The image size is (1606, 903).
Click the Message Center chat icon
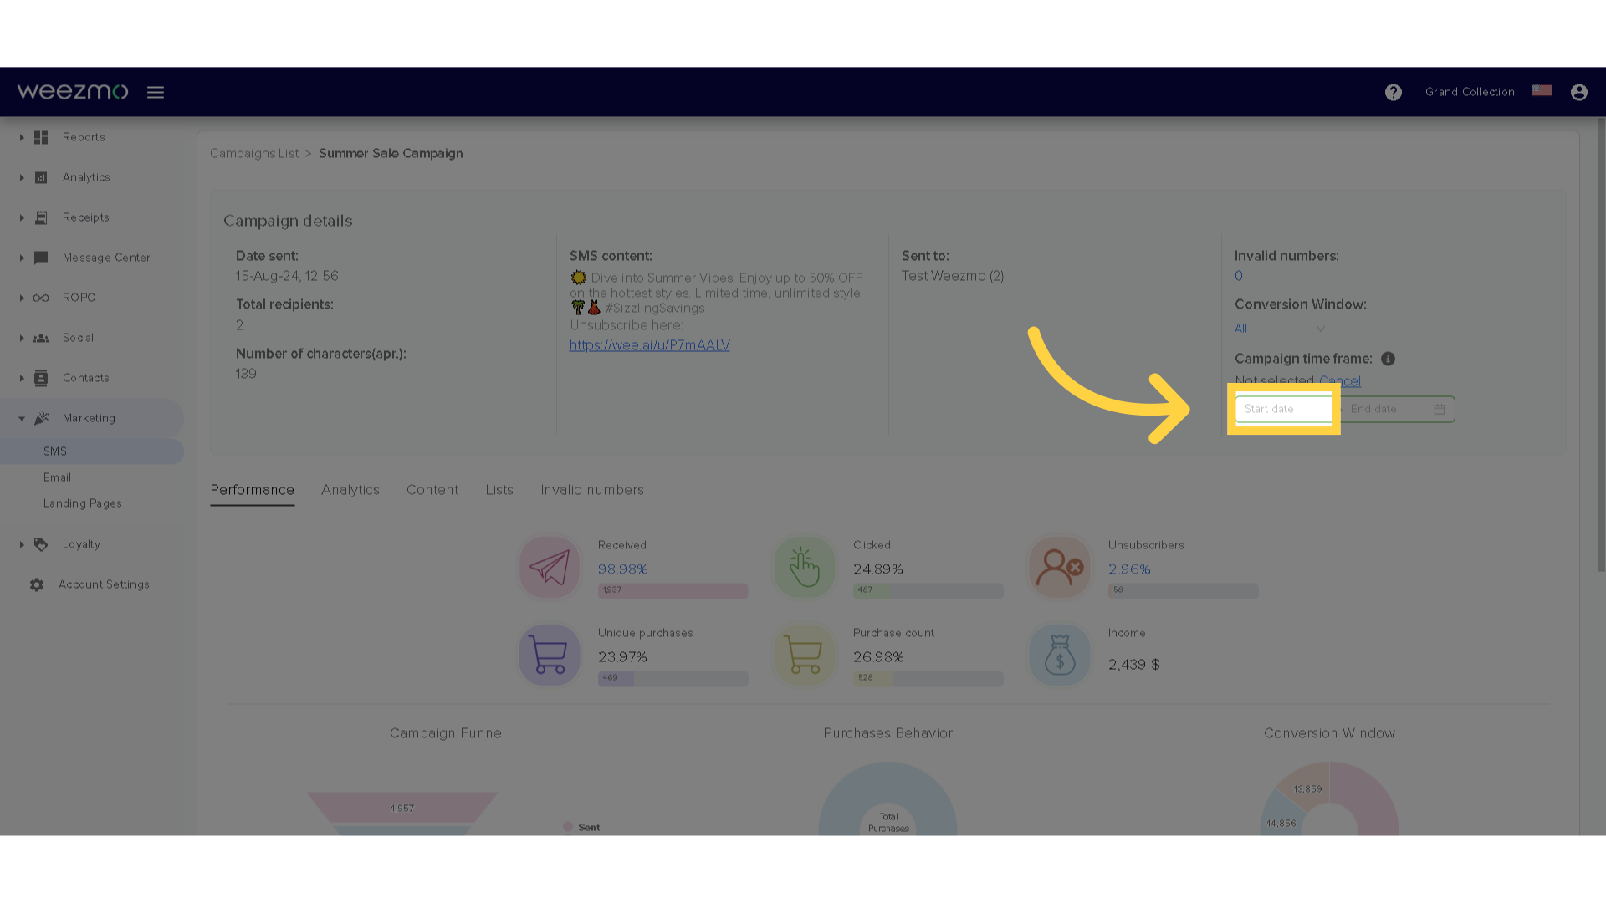(41, 258)
